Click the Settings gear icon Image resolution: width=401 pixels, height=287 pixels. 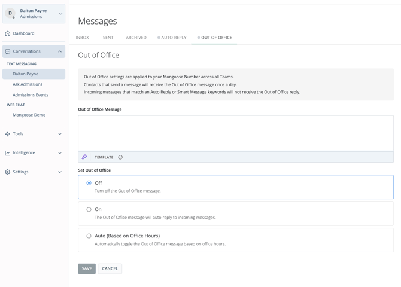pos(8,172)
